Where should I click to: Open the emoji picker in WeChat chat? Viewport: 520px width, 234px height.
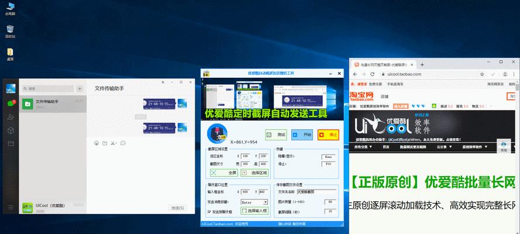click(x=97, y=143)
